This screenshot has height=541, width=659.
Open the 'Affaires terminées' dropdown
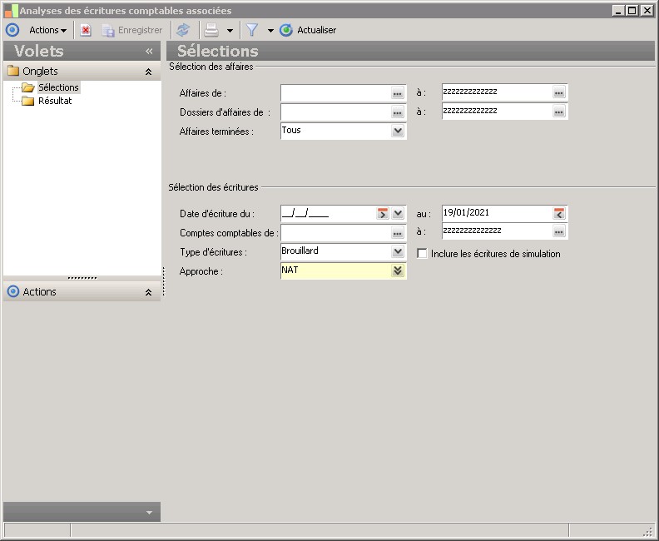398,132
